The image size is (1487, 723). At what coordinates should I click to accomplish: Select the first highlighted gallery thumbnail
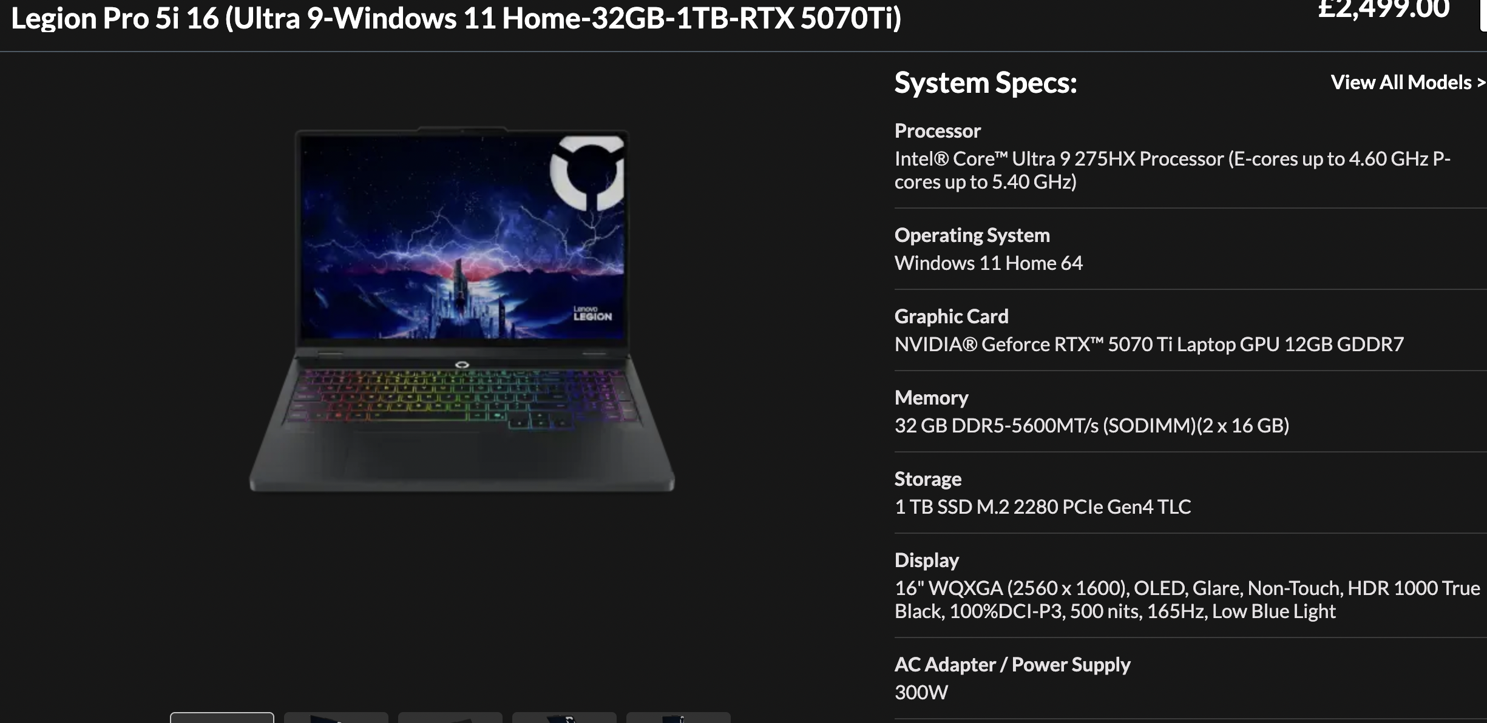(x=222, y=718)
